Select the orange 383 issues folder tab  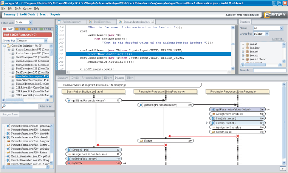tap(20, 29)
